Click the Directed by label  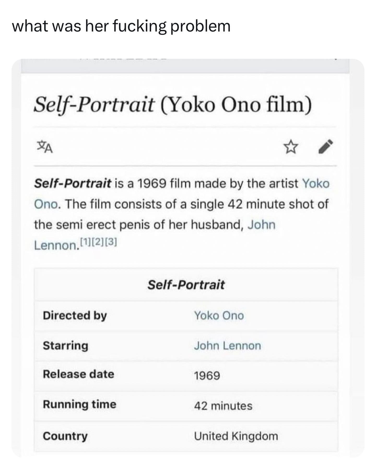(75, 315)
